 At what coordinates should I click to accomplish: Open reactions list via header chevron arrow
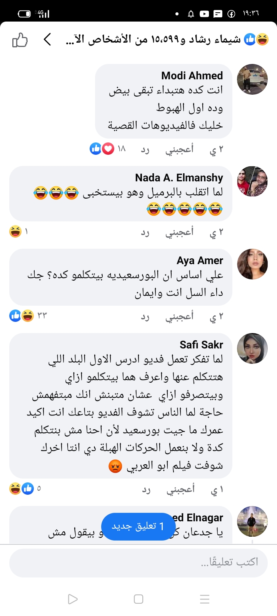[47, 39]
